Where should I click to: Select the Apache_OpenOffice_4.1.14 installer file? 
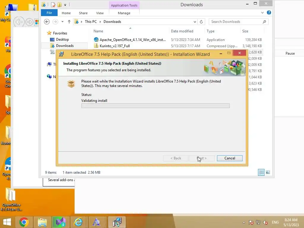tap(133, 40)
